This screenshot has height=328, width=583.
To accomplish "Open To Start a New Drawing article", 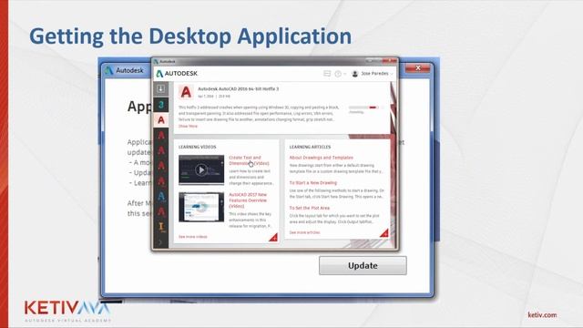I will tap(313, 183).
